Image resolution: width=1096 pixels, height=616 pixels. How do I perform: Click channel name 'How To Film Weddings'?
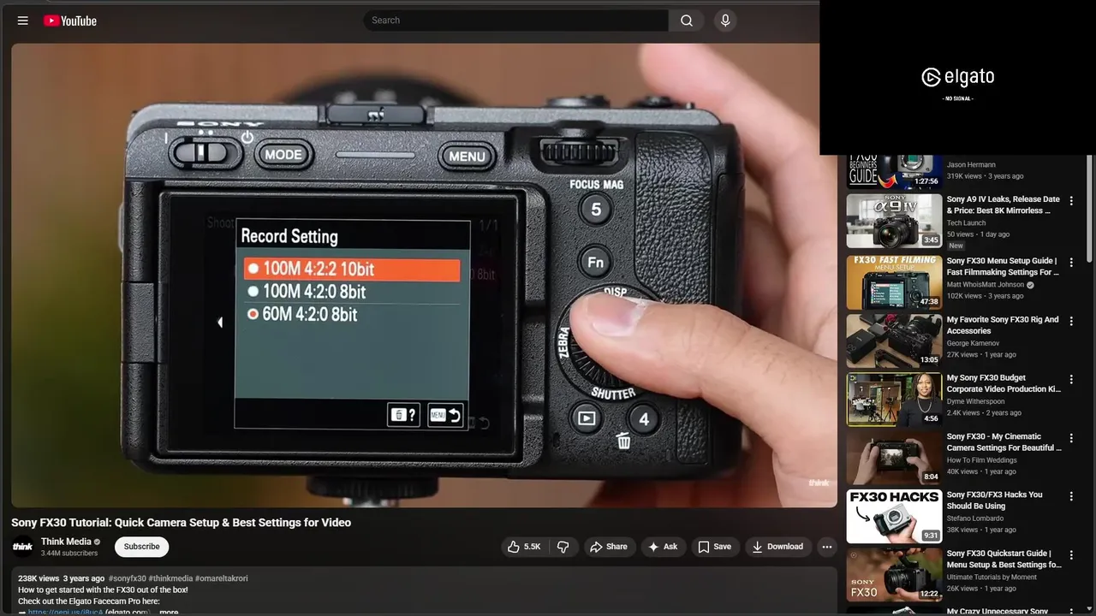click(981, 460)
